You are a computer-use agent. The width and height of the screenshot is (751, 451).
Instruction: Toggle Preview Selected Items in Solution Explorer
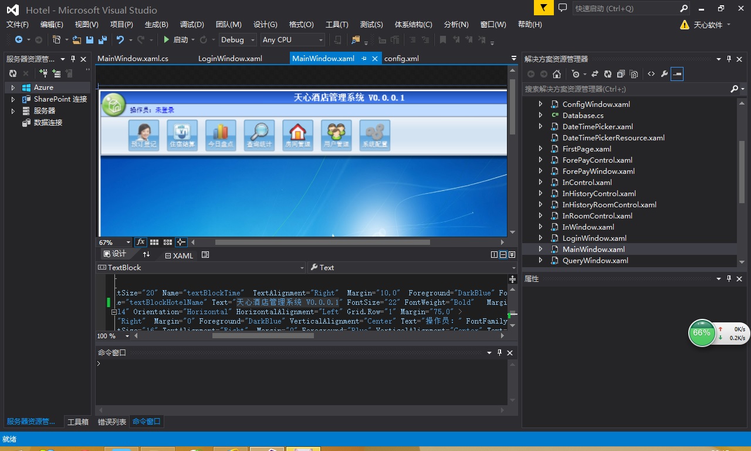click(677, 74)
